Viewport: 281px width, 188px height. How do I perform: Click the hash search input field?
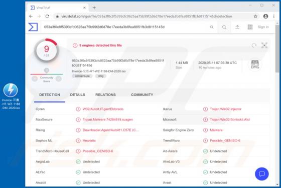tap(123, 27)
